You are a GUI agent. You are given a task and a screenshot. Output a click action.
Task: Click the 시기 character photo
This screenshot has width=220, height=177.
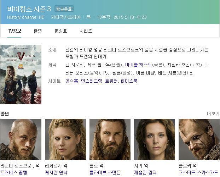coord(155,139)
